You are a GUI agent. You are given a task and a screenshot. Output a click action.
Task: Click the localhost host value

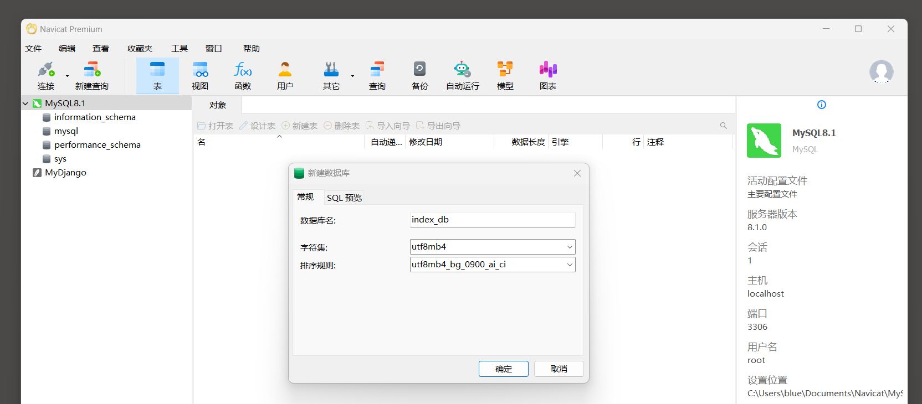pyautogui.click(x=766, y=294)
